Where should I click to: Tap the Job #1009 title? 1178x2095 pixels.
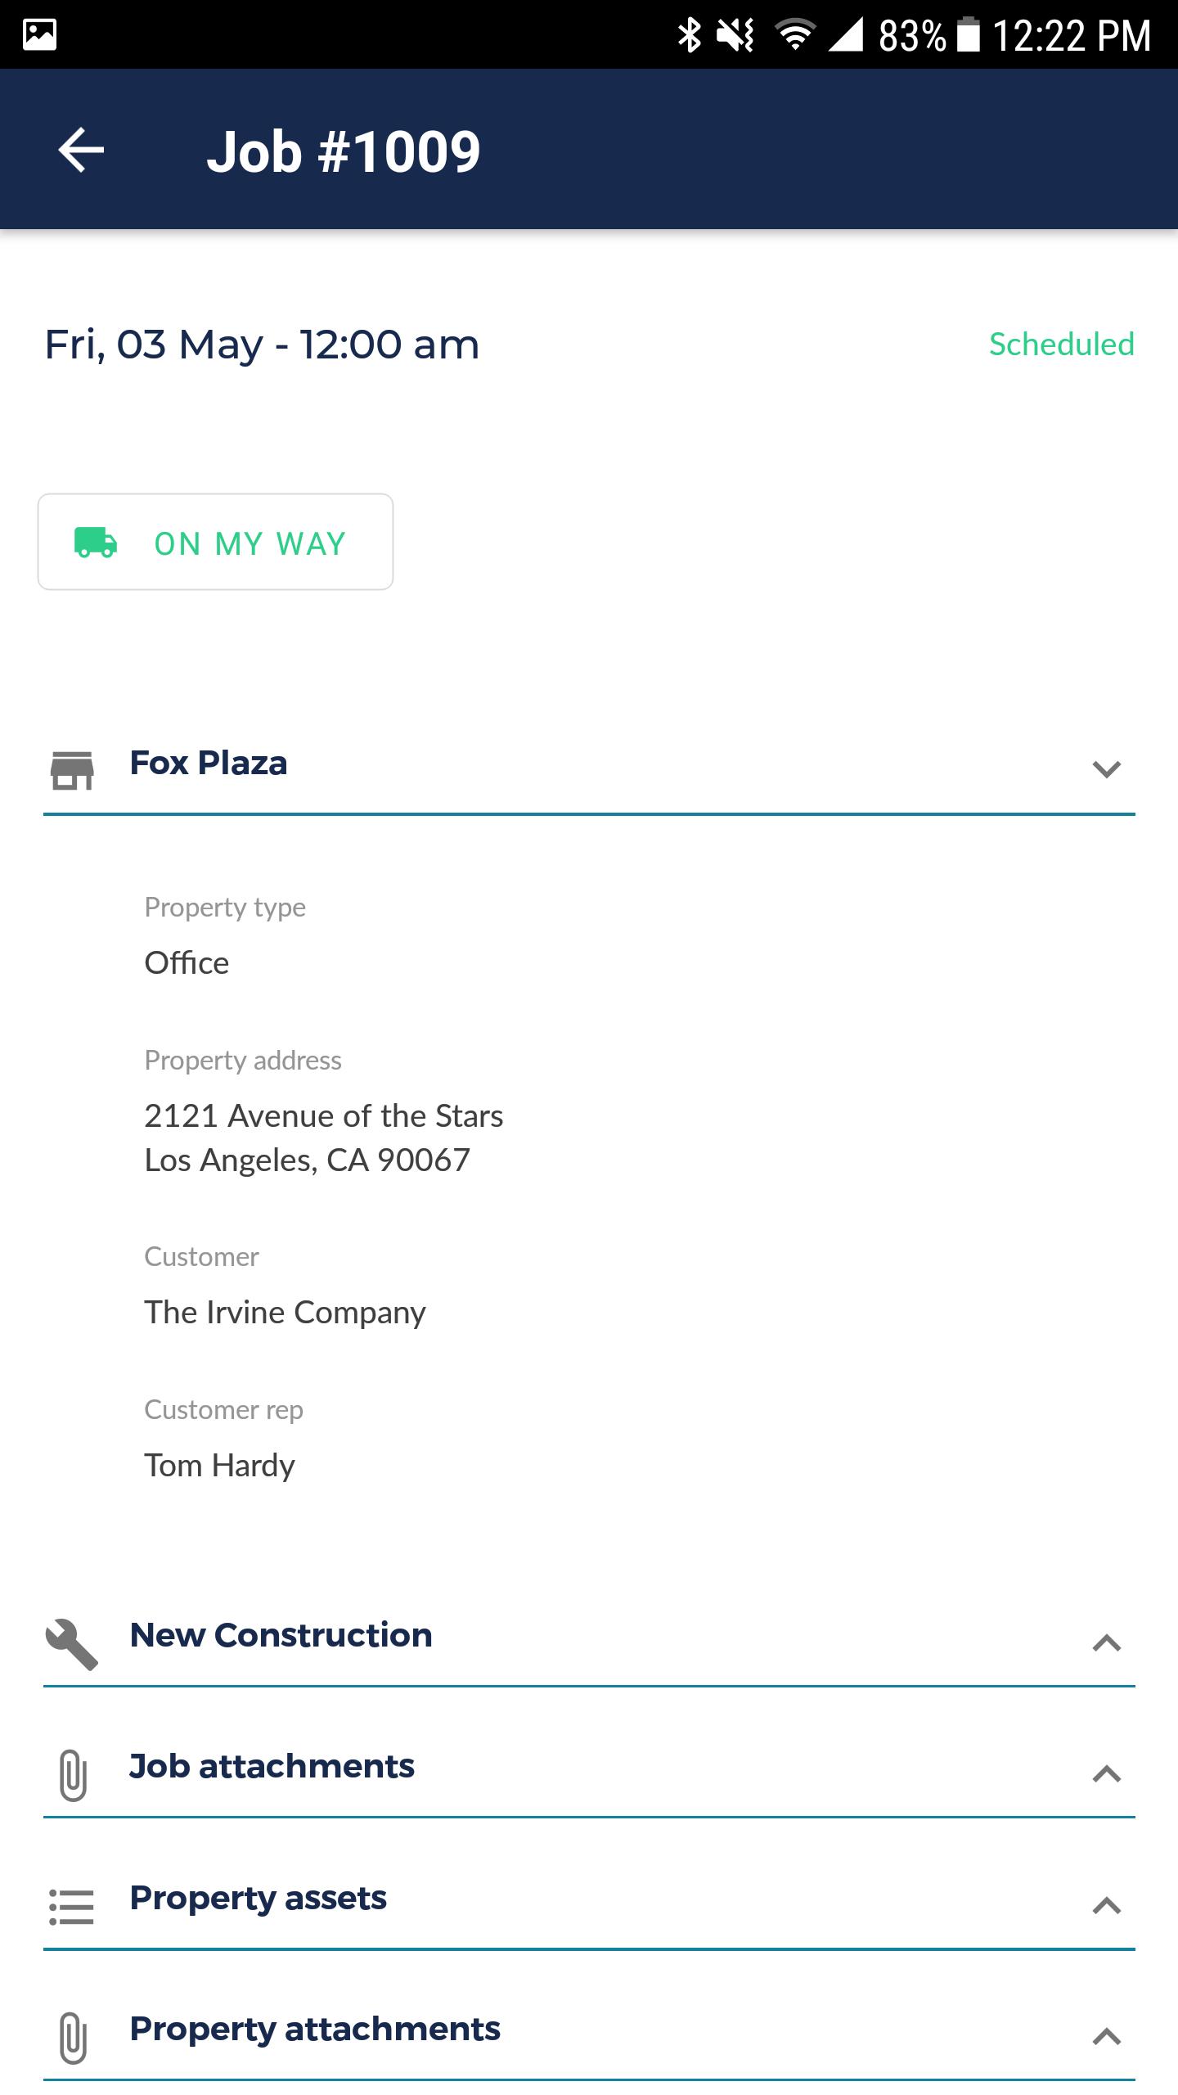pyautogui.click(x=343, y=151)
